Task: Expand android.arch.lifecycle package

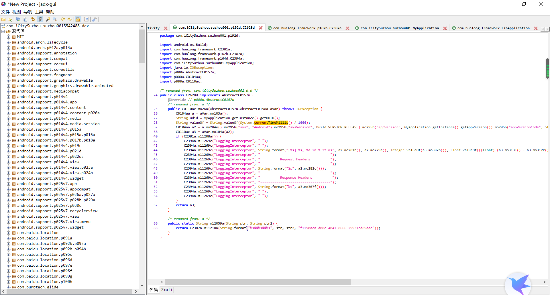Action: 9,42
